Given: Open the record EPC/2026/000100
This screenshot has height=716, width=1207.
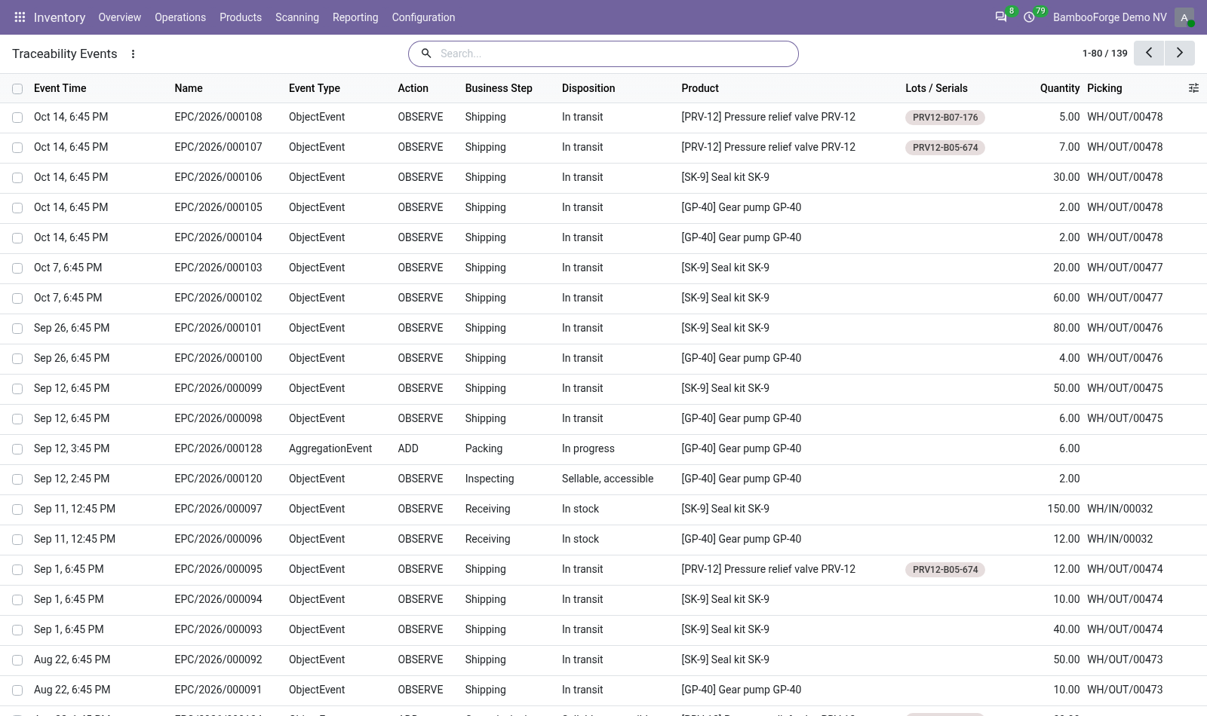Looking at the screenshot, I should (x=218, y=358).
